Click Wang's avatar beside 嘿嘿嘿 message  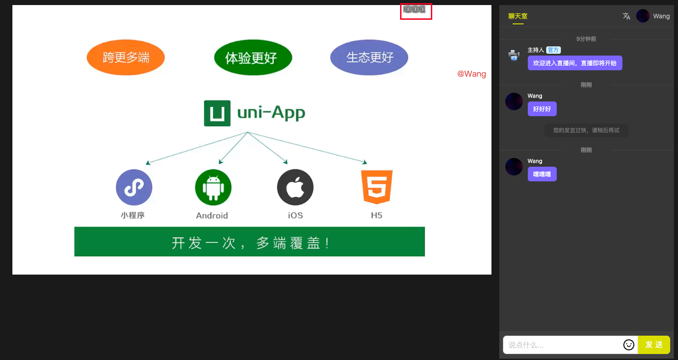click(x=514, y=167)
